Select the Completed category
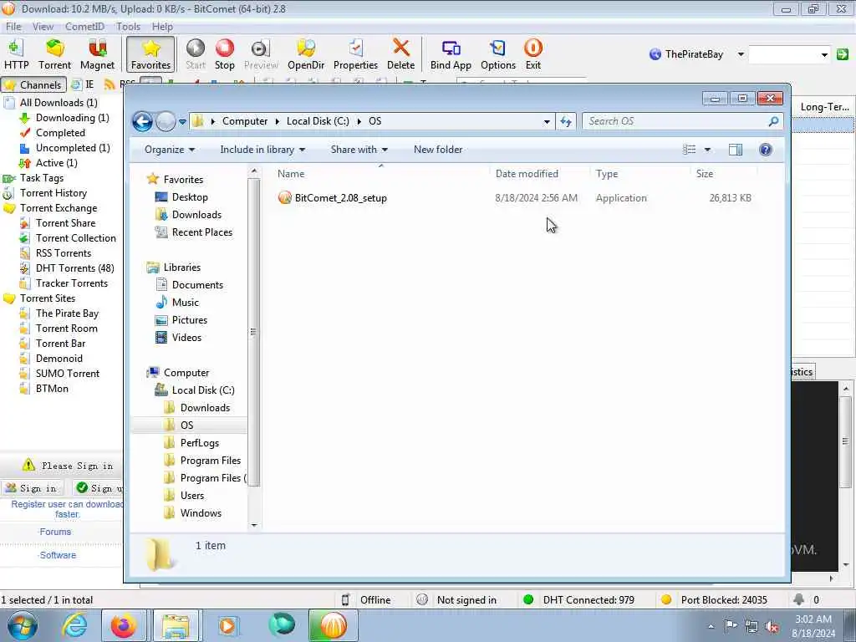This screenshot has width=856, height=642. click(60, 133)
